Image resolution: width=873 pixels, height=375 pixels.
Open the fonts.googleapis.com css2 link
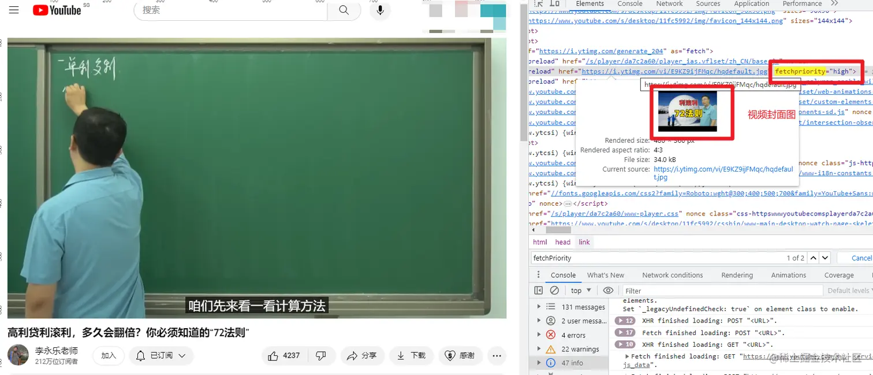712,194
